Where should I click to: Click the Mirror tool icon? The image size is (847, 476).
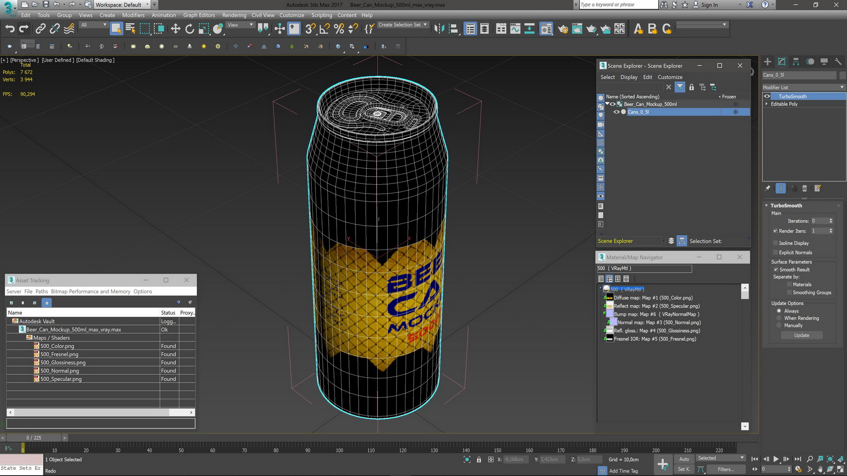tap(439, 29)
